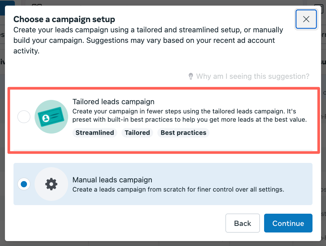Click the "Choose a campaign setup" heading
Image resolution: width=326 pixels, height=246 pixels.
point(64,19)
